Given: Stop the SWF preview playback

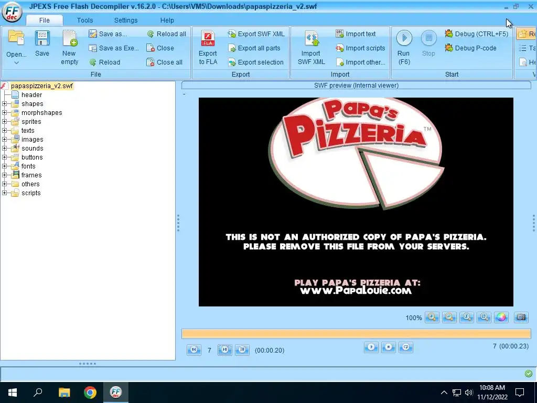Looking at the screenshot, I should pyautogui.click(x=389, y=347).
